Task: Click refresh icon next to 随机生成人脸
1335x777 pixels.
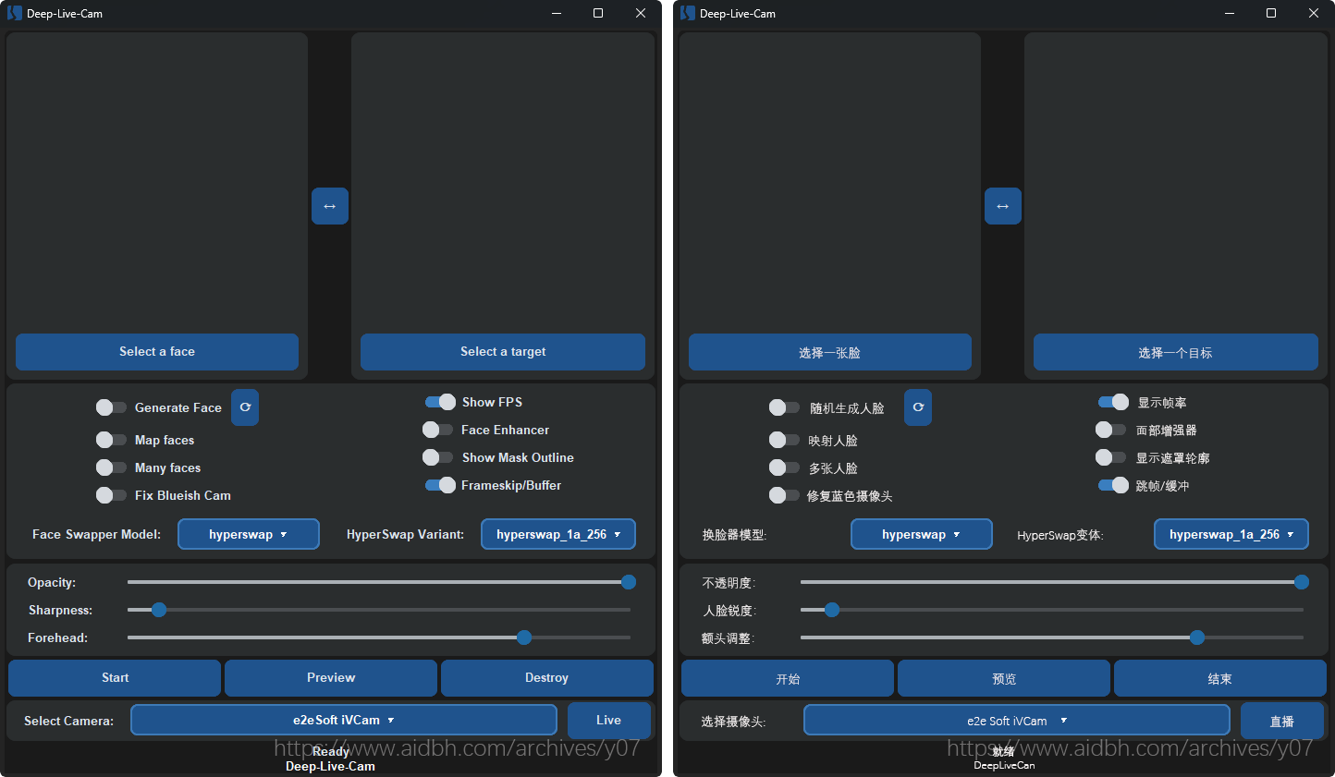Action: [x=918, y=407]
